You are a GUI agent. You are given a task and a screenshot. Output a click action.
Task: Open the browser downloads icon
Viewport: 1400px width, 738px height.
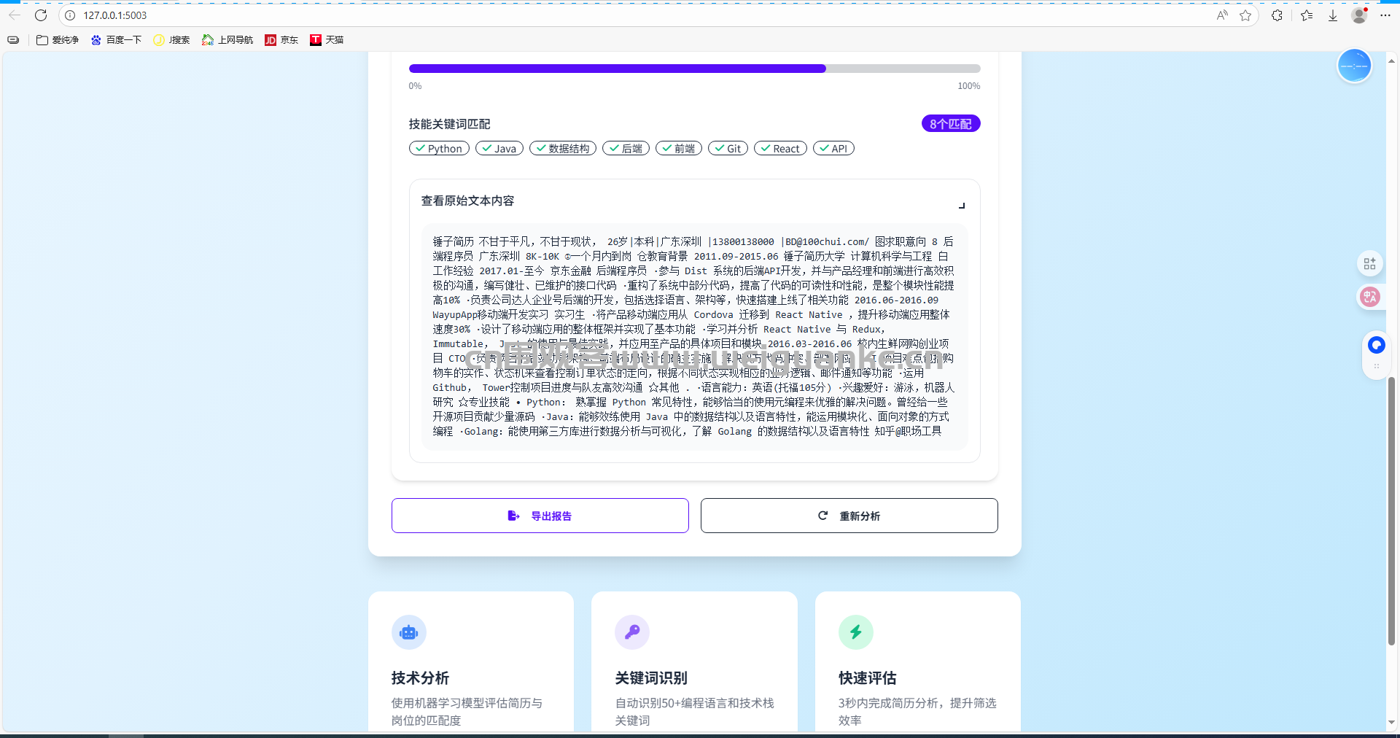click(1332, 15)
